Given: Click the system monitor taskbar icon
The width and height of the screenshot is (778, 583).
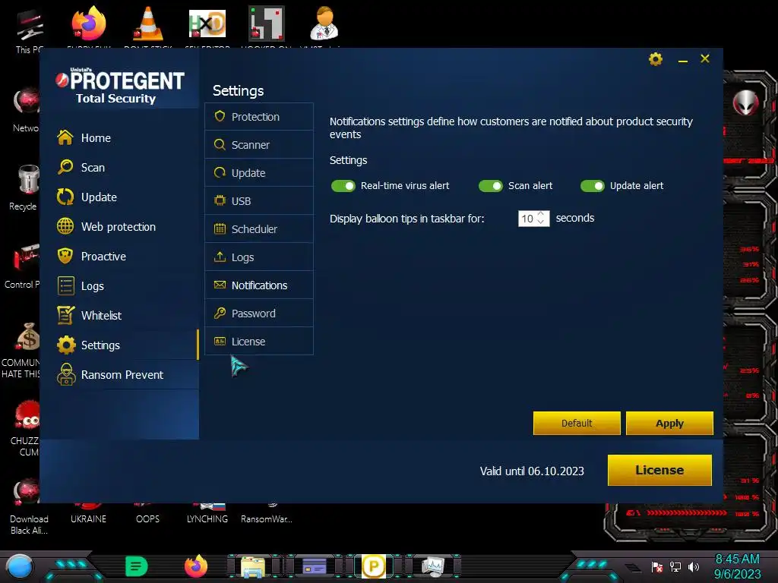Looking at the screenshot, I should (x=432, y=566).
